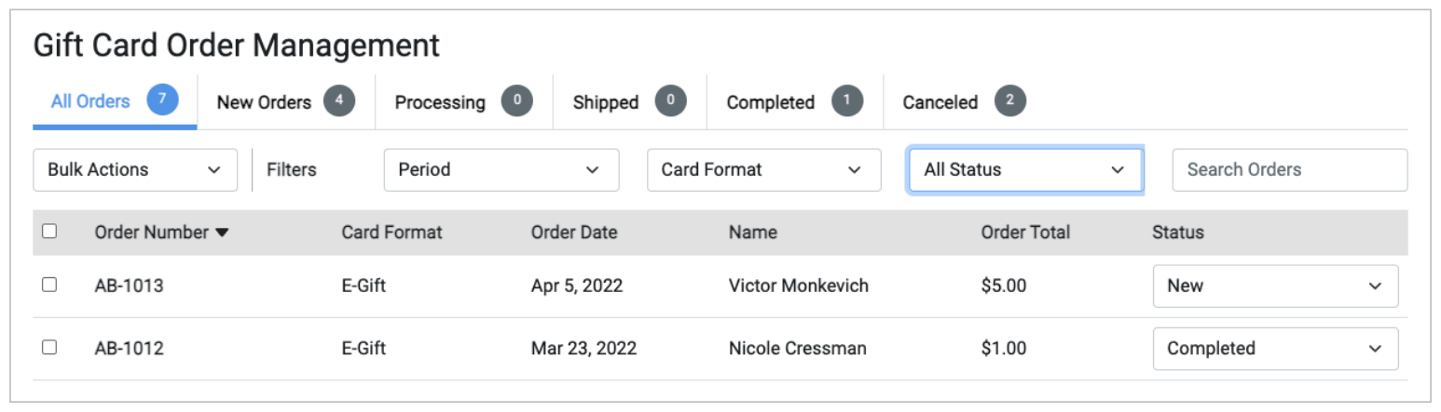Expand the Period filter dropdown

point(501,170)
